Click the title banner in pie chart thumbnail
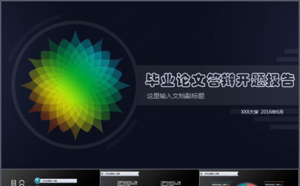Image resolution: width=300 pixels, height=186 pixels. point(219,174)
